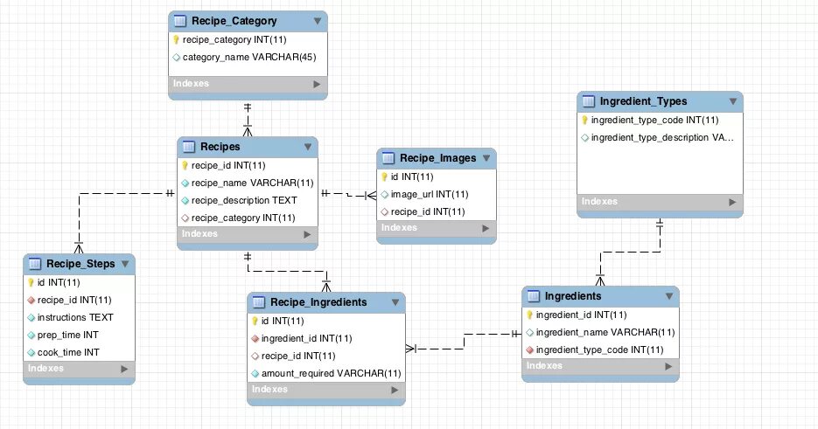Click the key icon for ingredient_type_code in Ingredient_Types
Viewport: 818px width, 429px height.
(584, 121)
